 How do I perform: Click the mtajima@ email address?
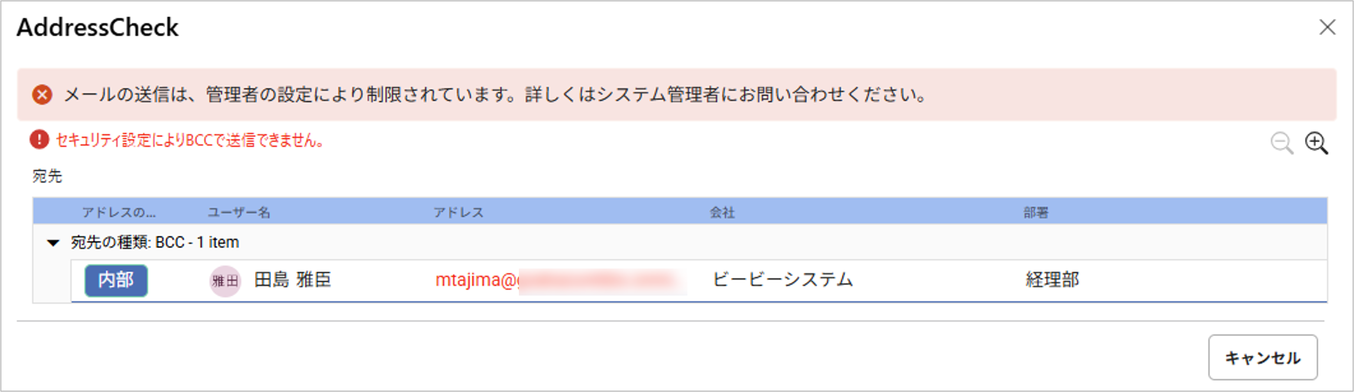click(x=476, y=280)
